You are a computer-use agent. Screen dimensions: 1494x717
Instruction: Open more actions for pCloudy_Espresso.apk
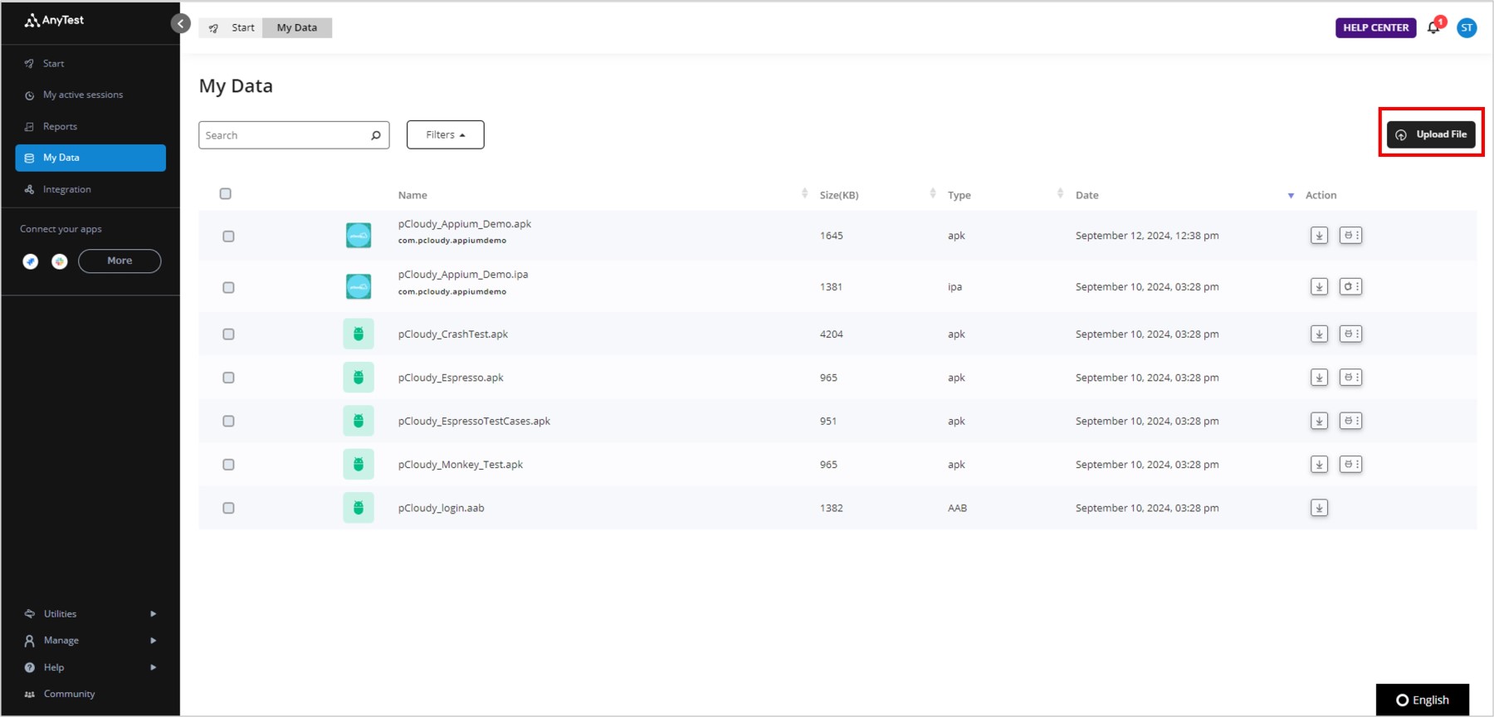1350,378
